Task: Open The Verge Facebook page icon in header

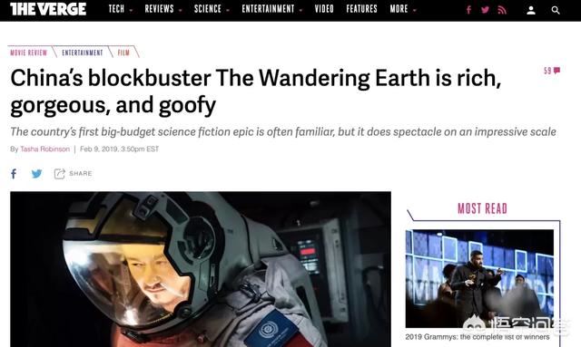Action: pos(468,10)
